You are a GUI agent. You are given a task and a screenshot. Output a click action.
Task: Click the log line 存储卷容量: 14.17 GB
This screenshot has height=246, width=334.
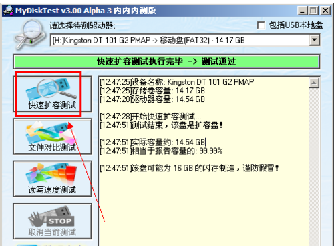[x=152, y=91]
